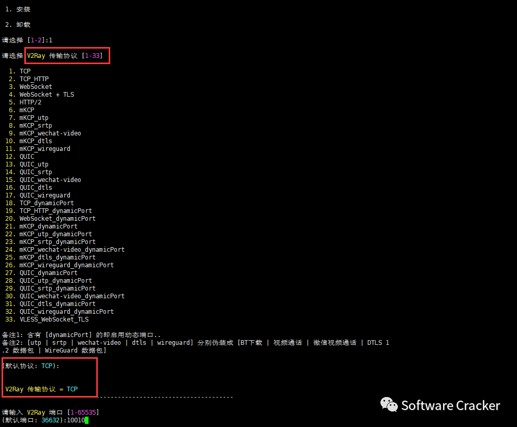Click the 'V2Ray 传输协议 = TCP' result line
Viewport: 517px width, 427px height.
click(x=41, y=389)
